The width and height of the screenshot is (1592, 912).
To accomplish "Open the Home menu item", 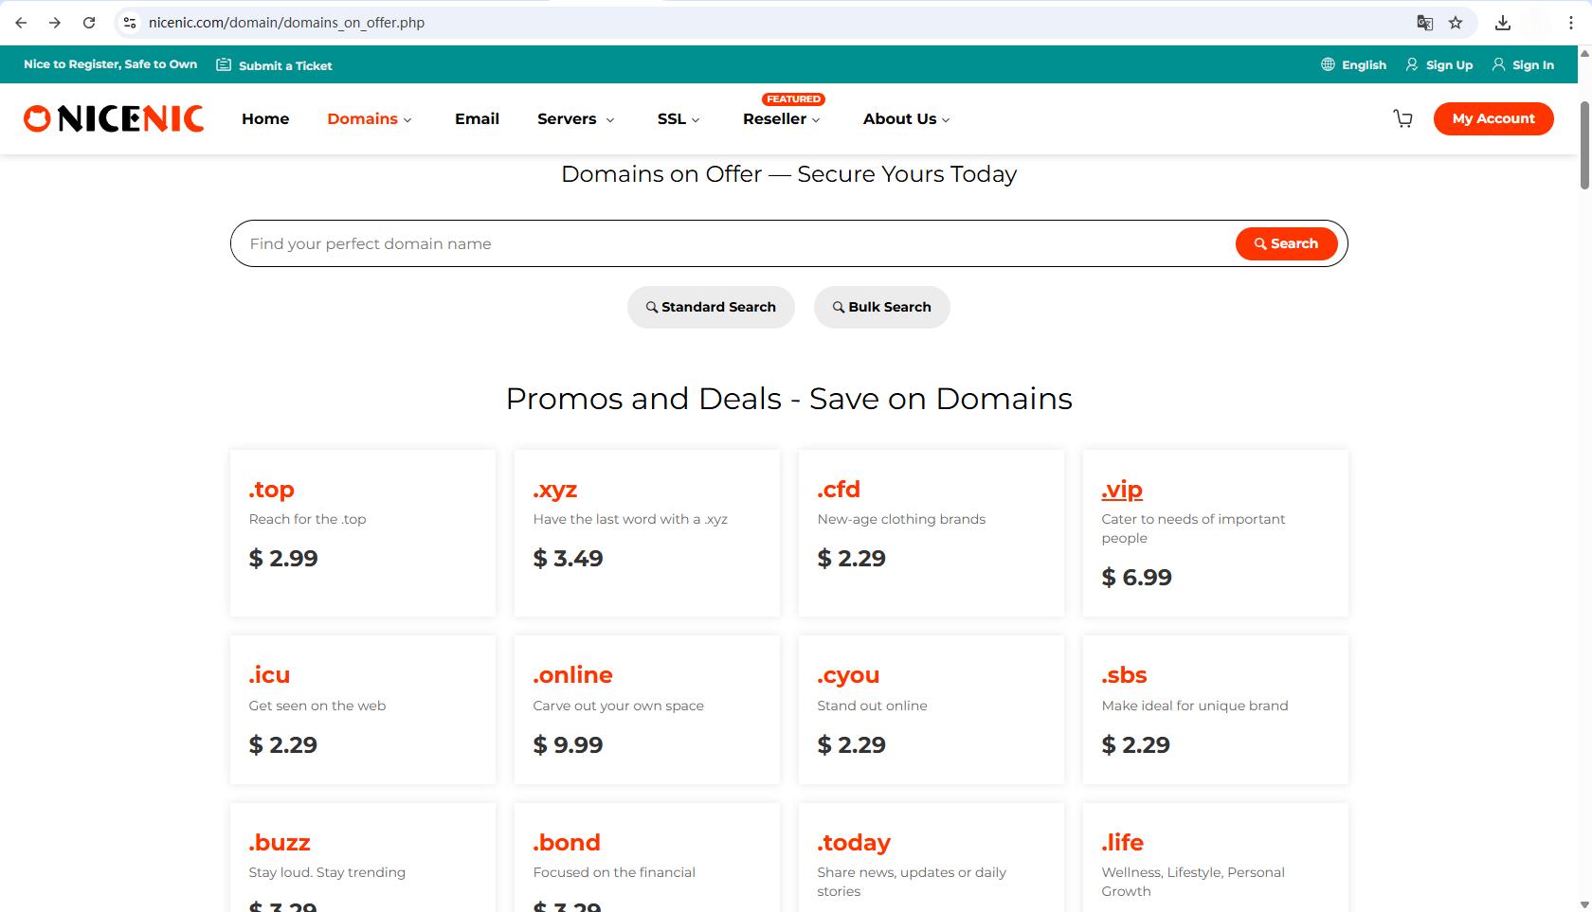I will tap(265, 118).
